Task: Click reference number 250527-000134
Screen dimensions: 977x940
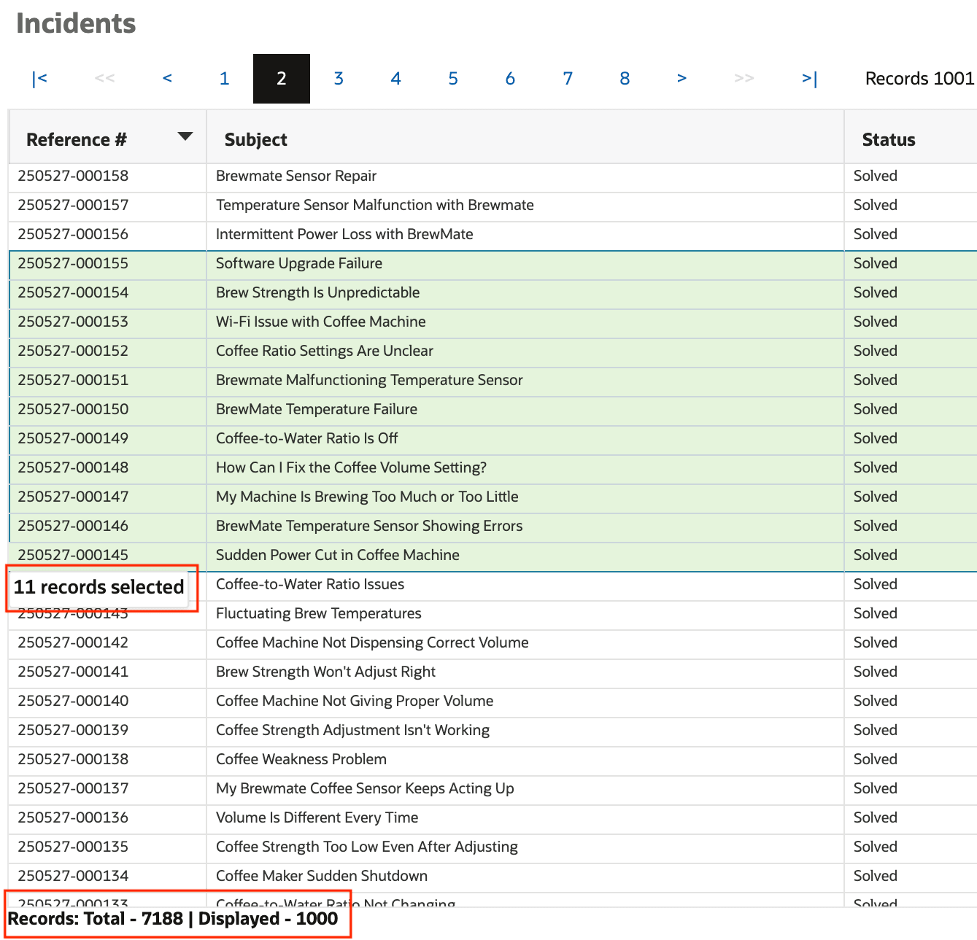Action: pyautogui.click(x=73, y=876)
